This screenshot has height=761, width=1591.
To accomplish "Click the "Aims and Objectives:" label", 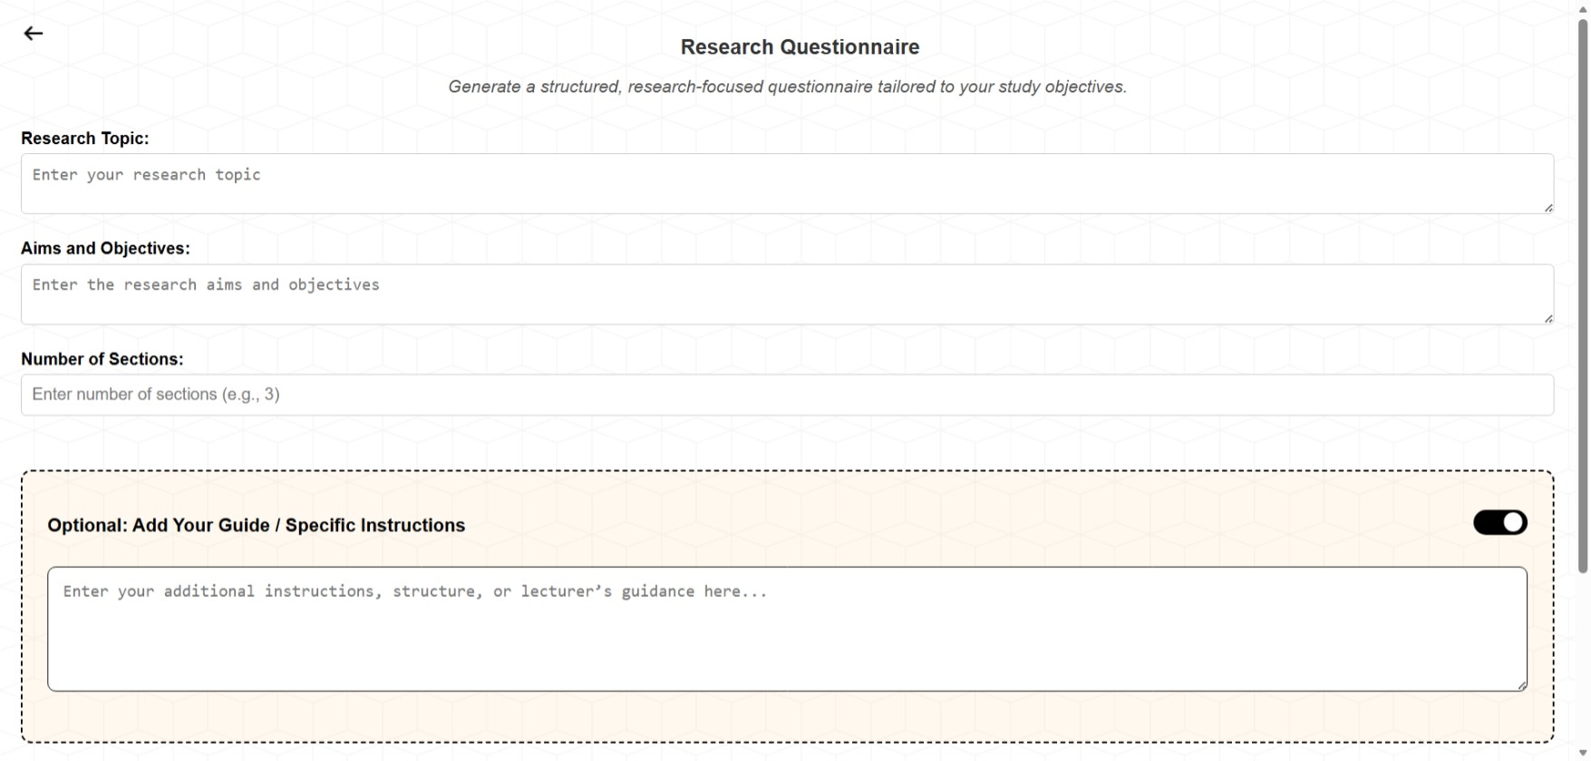I will click(105, 248).
